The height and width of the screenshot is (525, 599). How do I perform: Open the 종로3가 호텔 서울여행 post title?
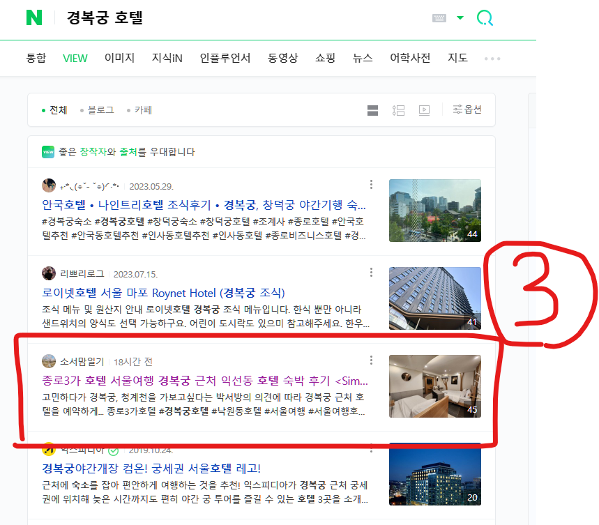[205, 381]
